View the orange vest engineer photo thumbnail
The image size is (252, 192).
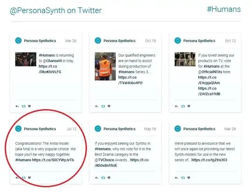105,66
